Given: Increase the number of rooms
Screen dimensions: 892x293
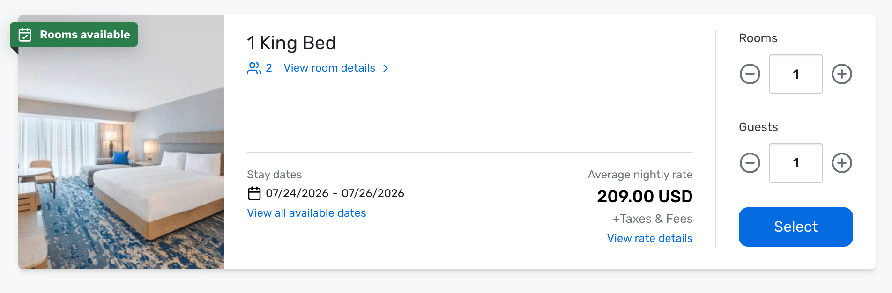Looking at the screenshot, I should tap(841, 74).
